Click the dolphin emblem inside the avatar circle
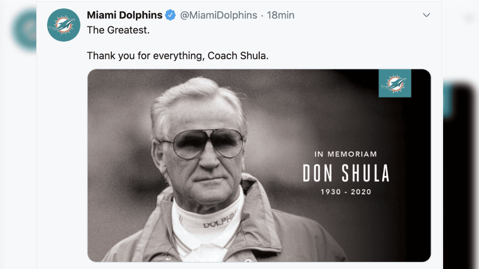This screenshot has width=479, height=269. click(x=64, y=25)
